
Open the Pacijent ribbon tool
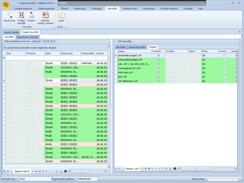pyautogui.click(x=31, y=17)
